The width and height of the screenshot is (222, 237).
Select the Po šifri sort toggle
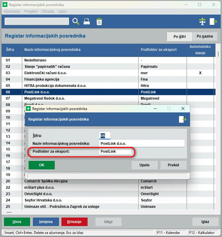[180, 36]
